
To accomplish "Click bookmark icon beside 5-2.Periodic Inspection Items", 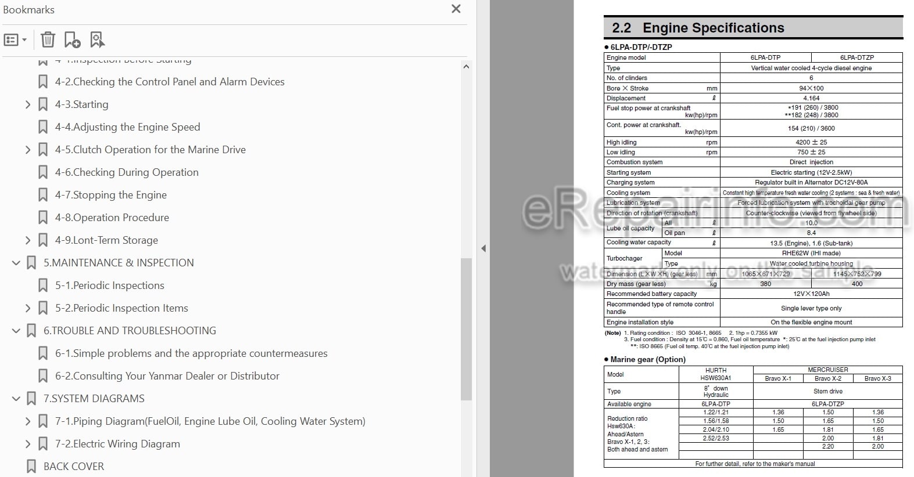I will point(43,308).
